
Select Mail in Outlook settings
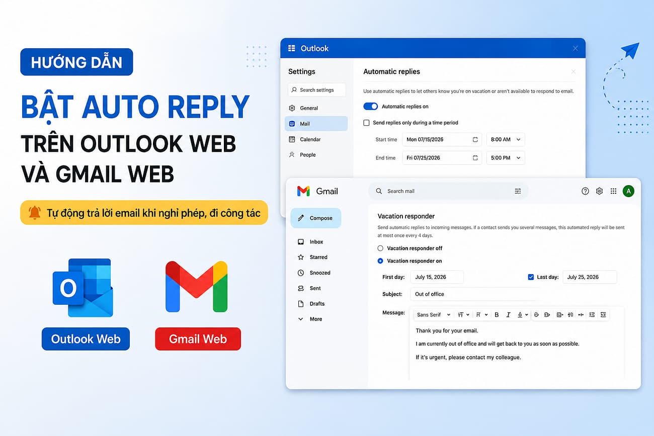317,124
